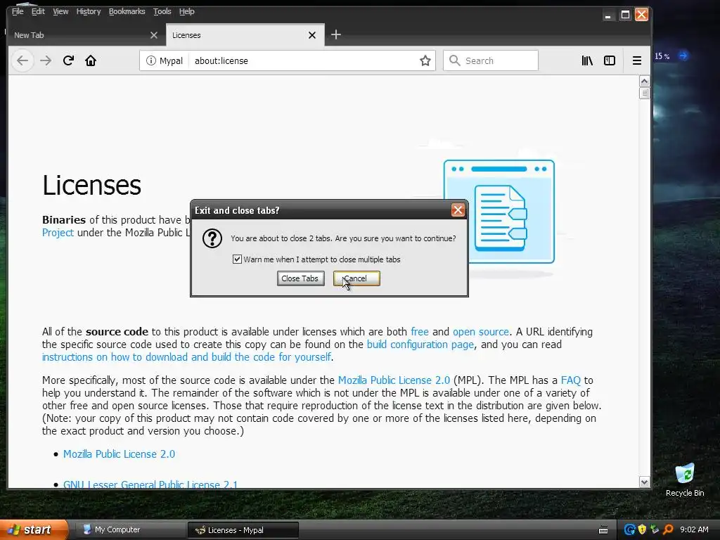
Task: Bookmark this page with the star icon
Action: (x=425, y=60)
